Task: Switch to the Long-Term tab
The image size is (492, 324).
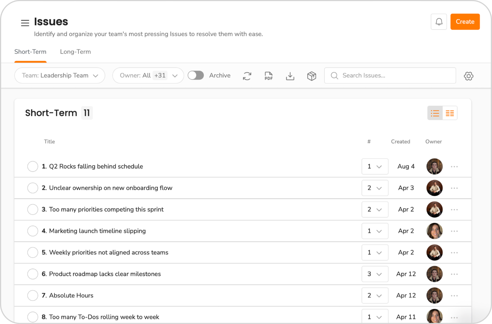Action: pyautogui.click(x=75, y=51)
